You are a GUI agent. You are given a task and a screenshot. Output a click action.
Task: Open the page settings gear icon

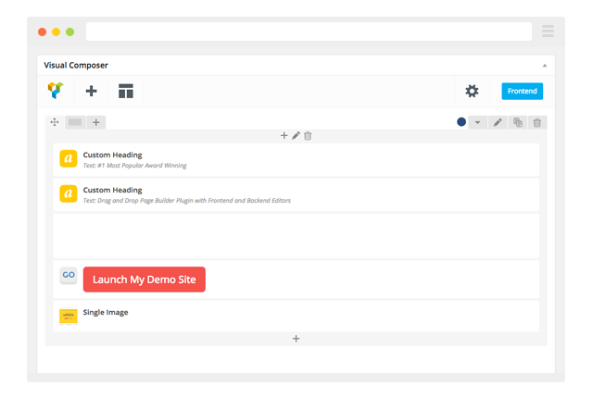[472, 91]
